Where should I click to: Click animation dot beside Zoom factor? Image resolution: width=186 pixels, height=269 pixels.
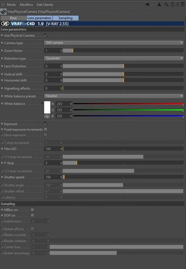click(x=2, y=50)
